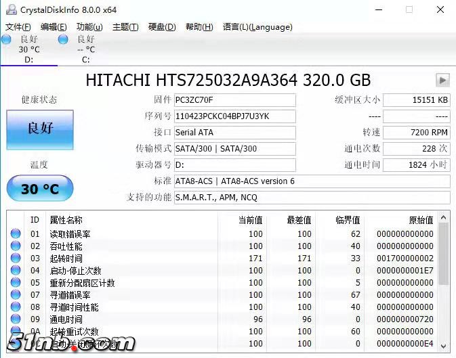The width and height of the screenshot is (456, 358).
Task: Open the 功能(u) menu
Action: click(x=89, y=27)
